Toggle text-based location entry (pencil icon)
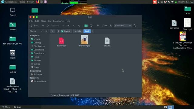 [x=52, y=31]
